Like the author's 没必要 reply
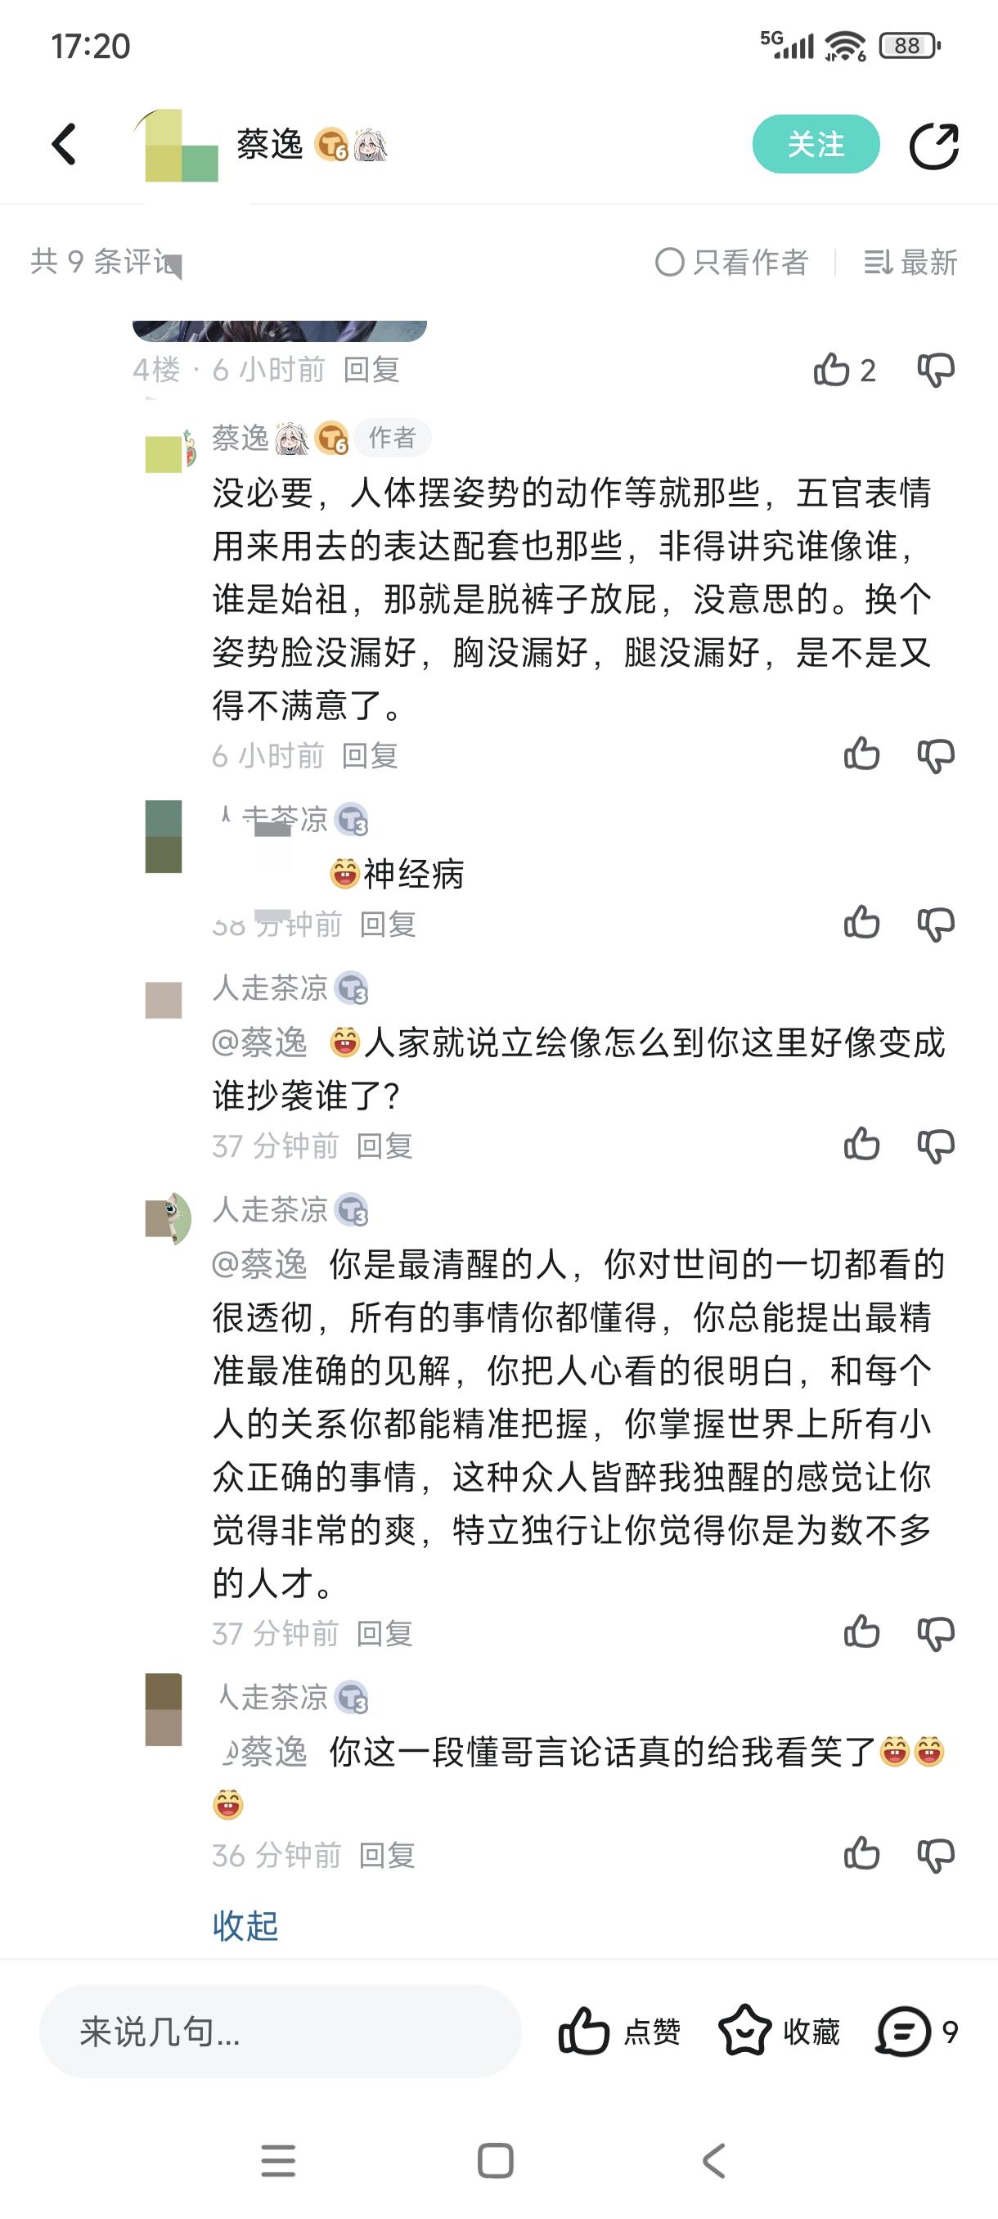Viewport: 998px width, 2219px height. click(861, 754)
